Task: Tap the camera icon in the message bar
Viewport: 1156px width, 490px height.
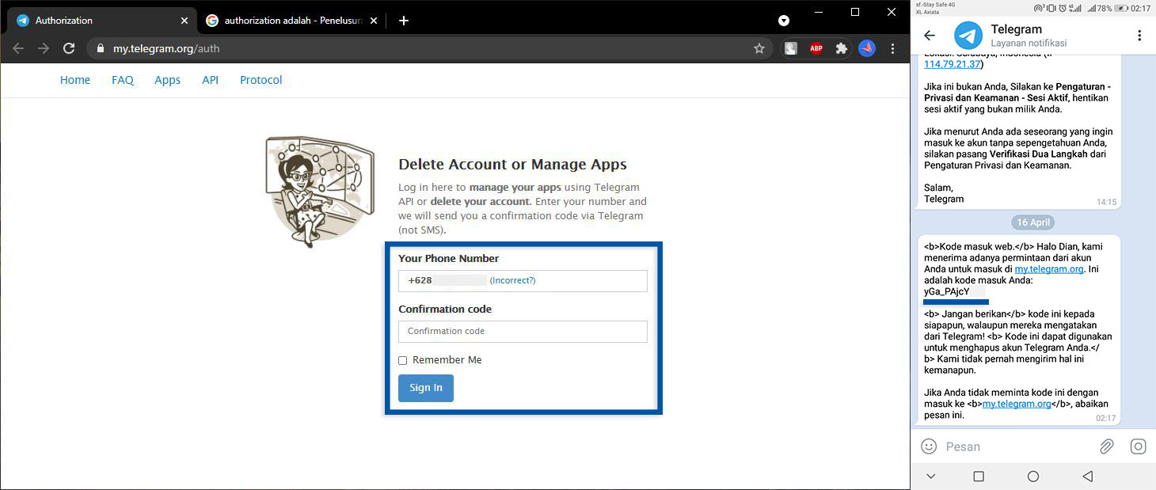Action: [x=1139, y=446]
